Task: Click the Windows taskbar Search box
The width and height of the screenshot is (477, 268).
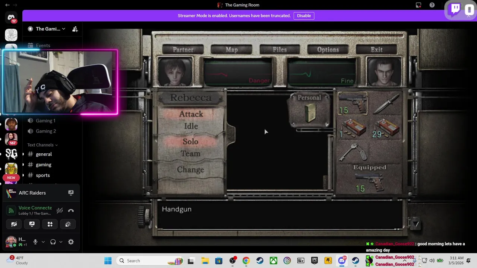Action: point(149,261)
